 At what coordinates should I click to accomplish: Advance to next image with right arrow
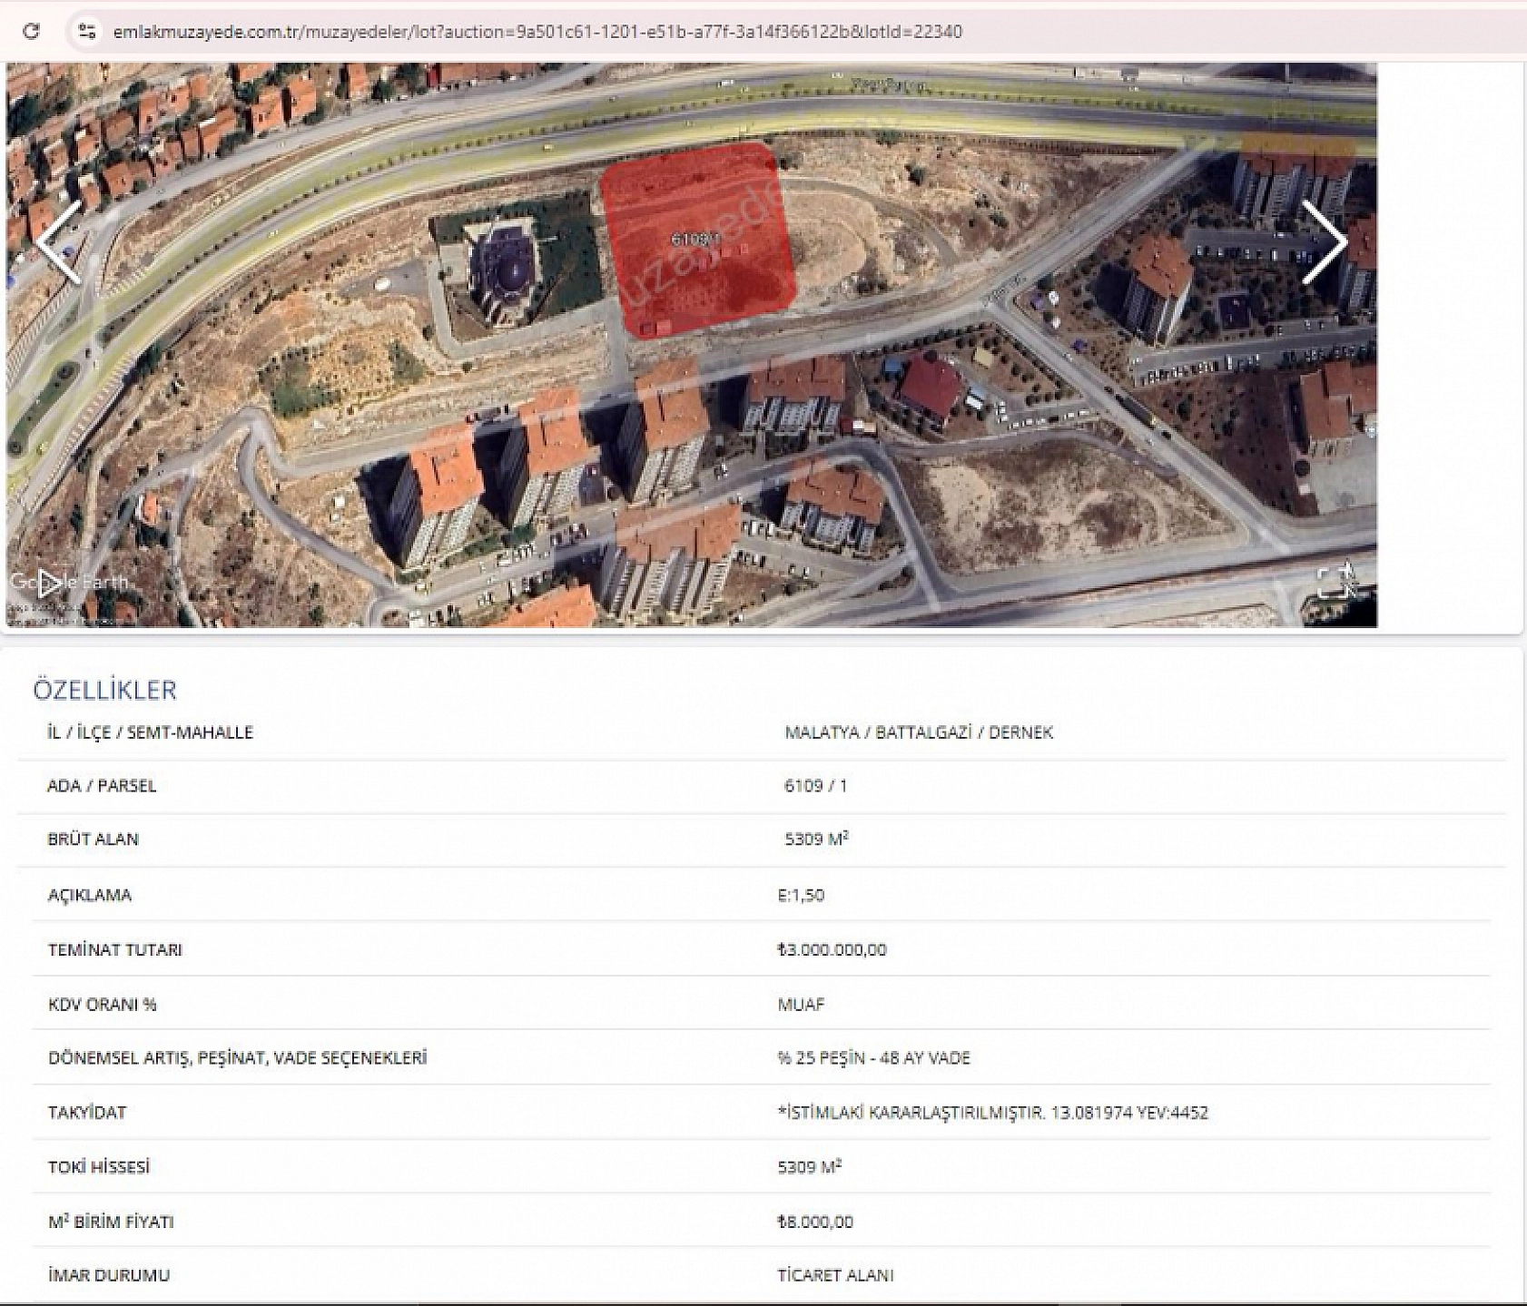(x=1323, y=242)
